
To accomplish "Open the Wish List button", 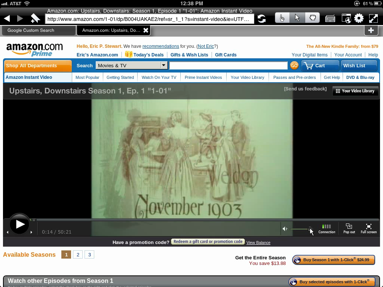I will tap(359, 66).
